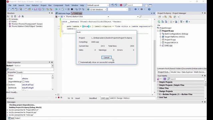Click the magnifier icon beside the method dropdown
Screen dimensions: 213x120
[140, 17]
